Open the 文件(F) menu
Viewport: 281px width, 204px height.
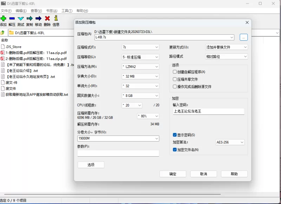[x=6, y=11]
